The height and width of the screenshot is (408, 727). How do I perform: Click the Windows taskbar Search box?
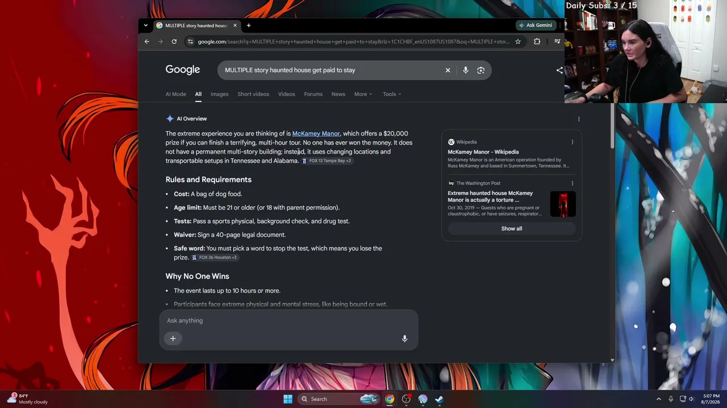tap(339, 399)
